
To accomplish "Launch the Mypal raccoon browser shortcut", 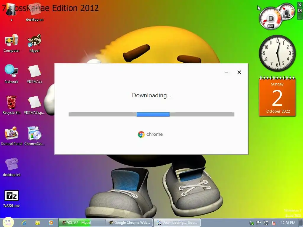I will tap(34, 43).
